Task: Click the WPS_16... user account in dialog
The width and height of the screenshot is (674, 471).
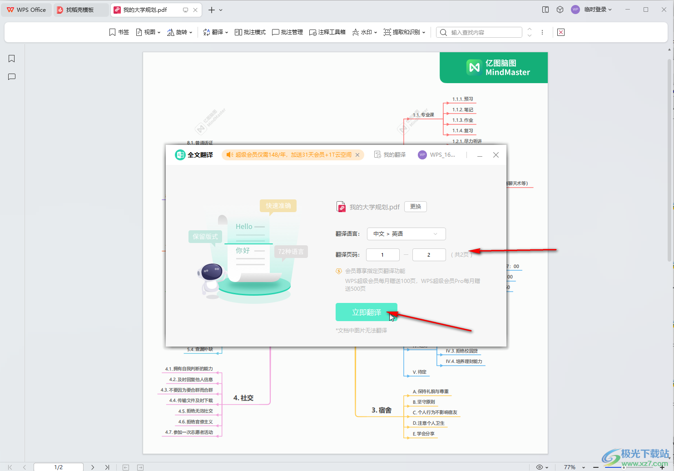Action: coord(436,155)
